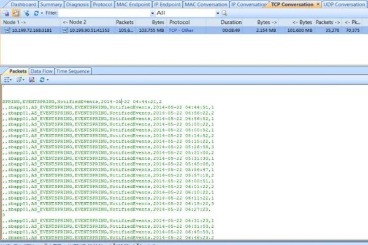The height and width of the screenshot is (245, 368).
Task: Click the 35,276 packets cell
Action: 332,30
